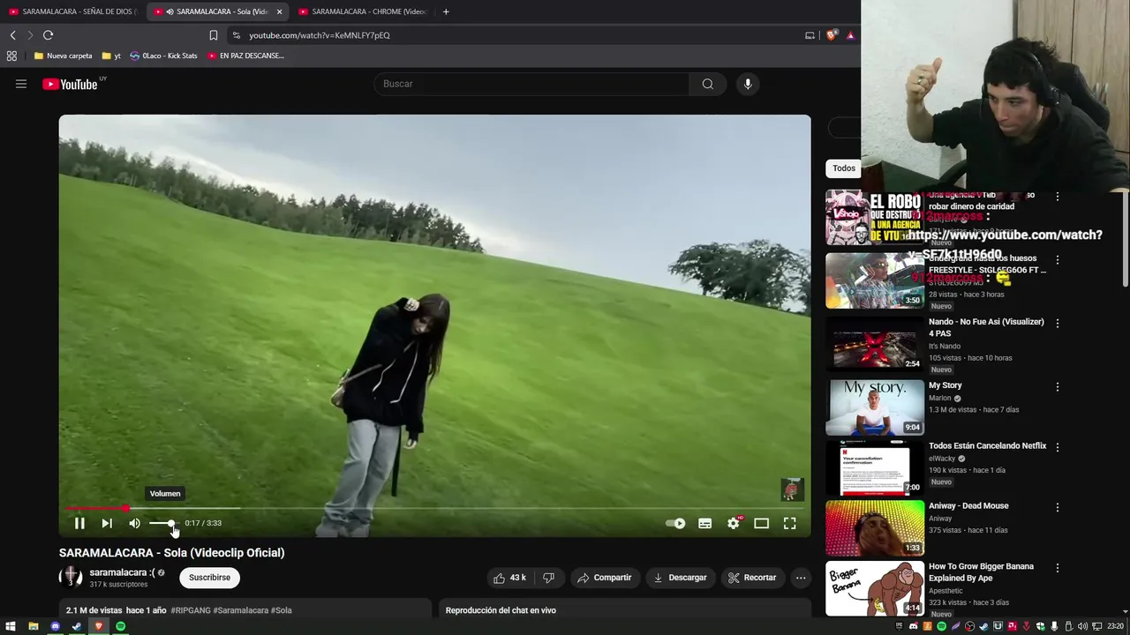The image size is (1130, 635).
Task: Switch to SARAMALACARA - SEÑAL DE DIOS tab
Action: (72, 11)
